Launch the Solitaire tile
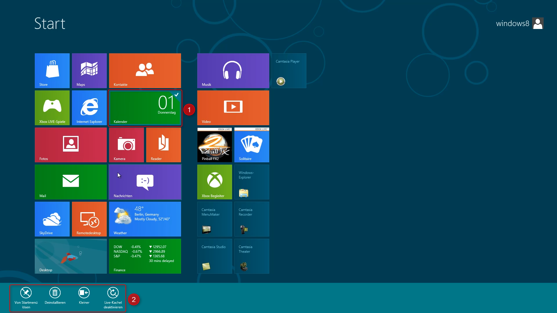Viewport: 557px width, 313px height. [x=252, y=145]
